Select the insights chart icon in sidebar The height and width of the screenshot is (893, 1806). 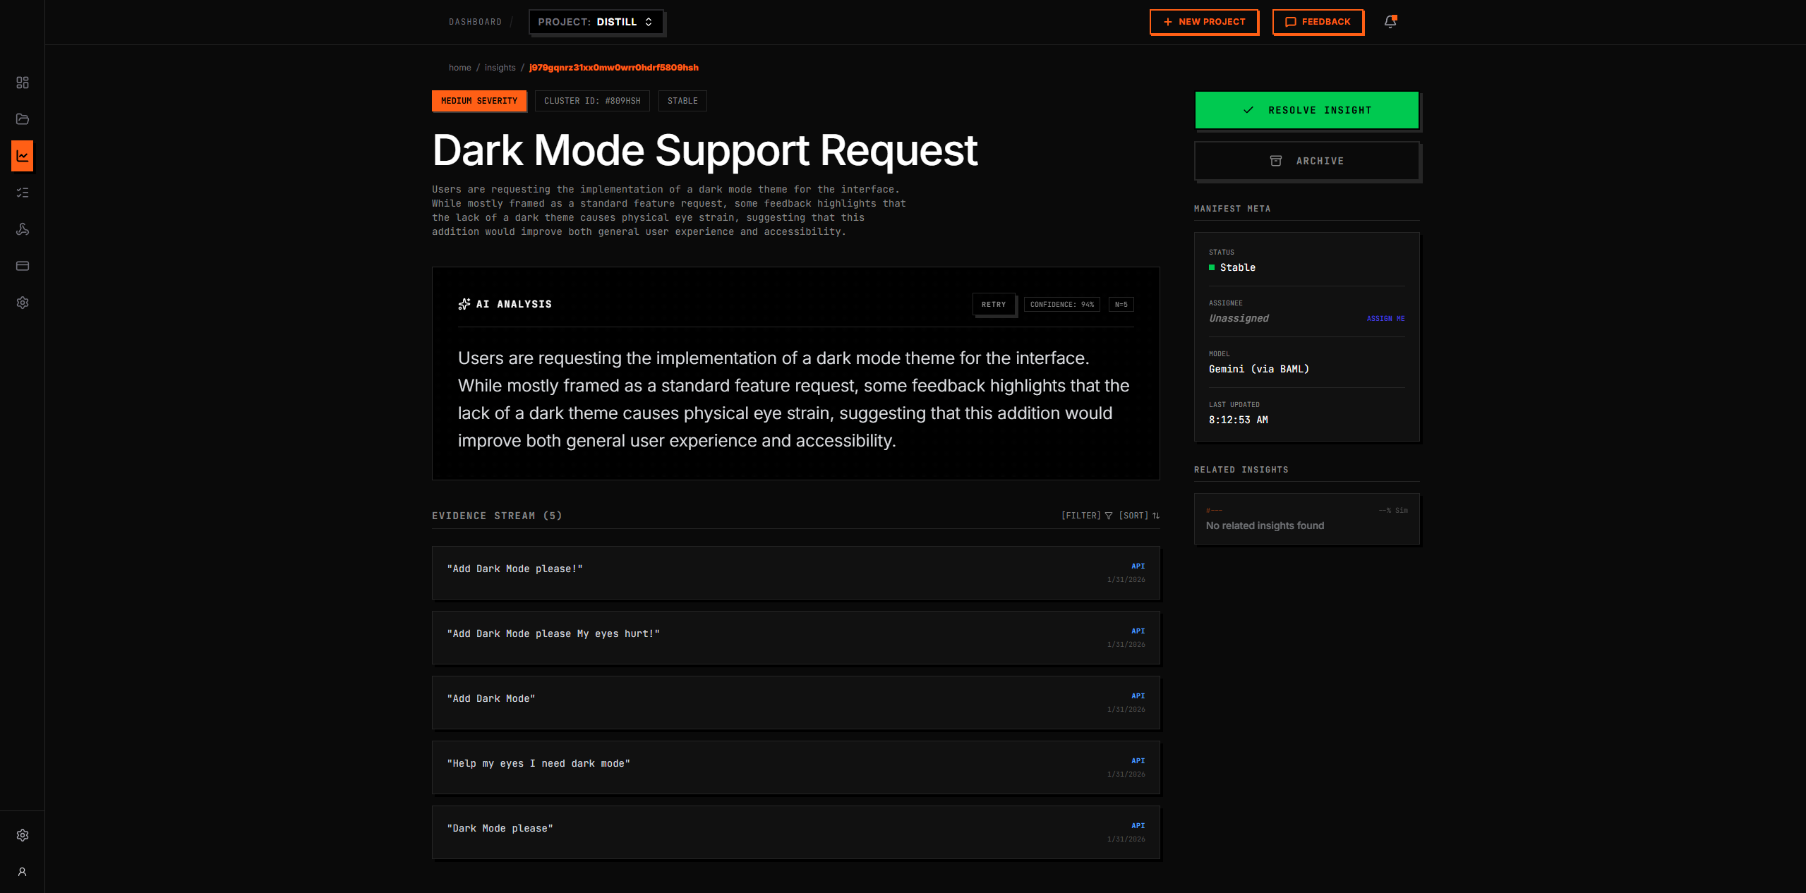(x=23, y=156)
